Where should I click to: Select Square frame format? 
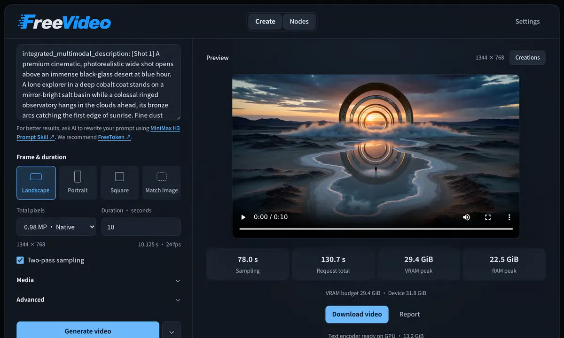point(119,183)
